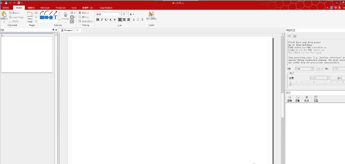Viewport: 345px width, 164px height.
Task: Select the text T drawing tool
Action: tap(55, 17)
